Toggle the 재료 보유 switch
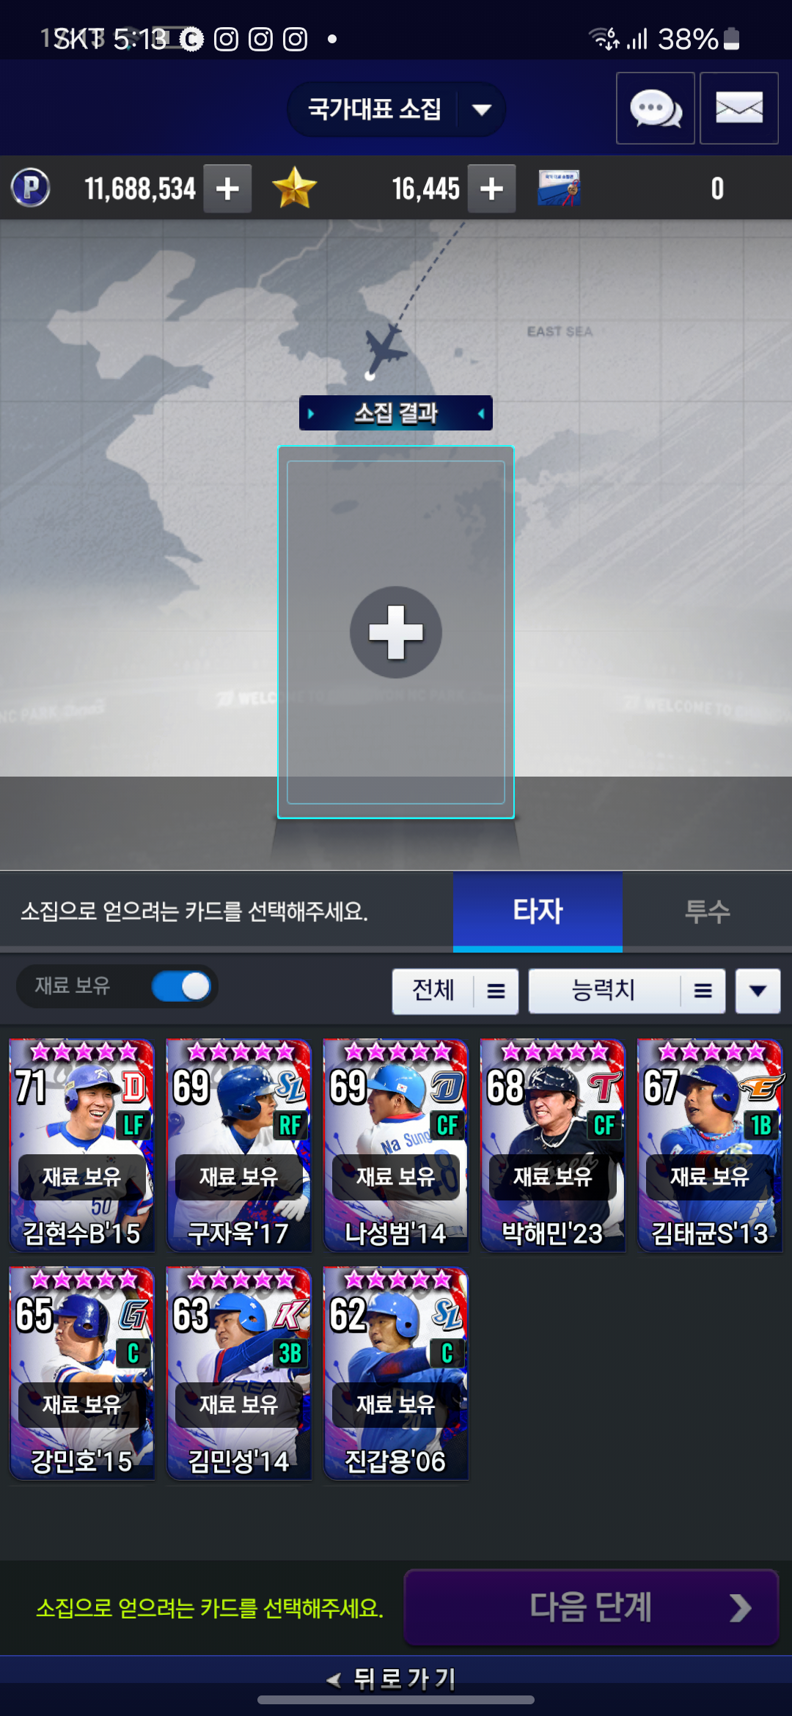This screenshot has height=1716, width=792. (x=181, y=986)
